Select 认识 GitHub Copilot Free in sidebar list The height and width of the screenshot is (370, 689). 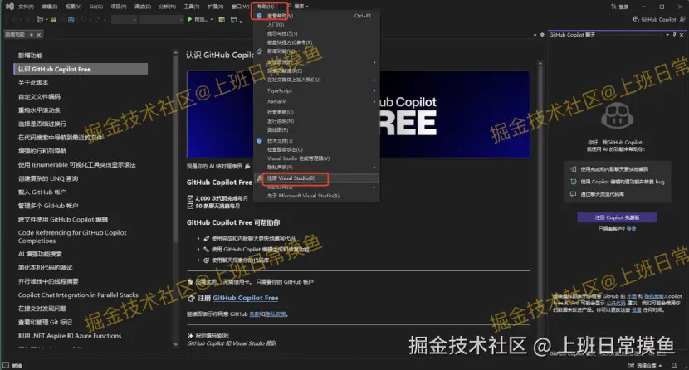[x=81, y=69]
